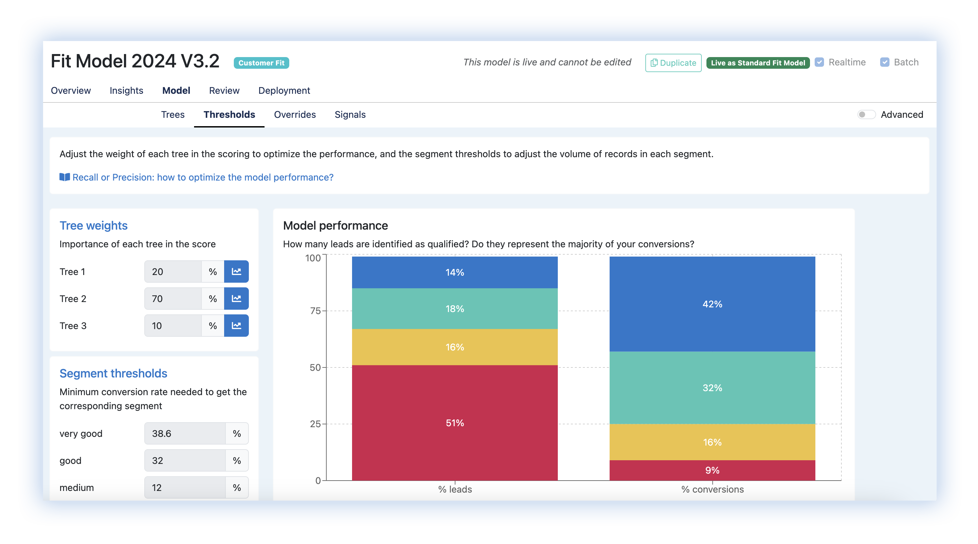Click Tree 2 chart icon button
The width and height of the screenshot is (978, 544).
tap(236, 299)
